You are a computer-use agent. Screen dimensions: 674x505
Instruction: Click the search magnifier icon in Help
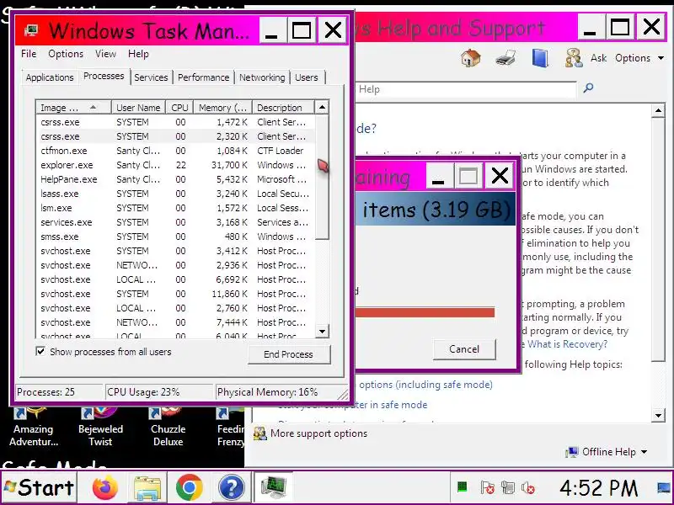[588, 88]
